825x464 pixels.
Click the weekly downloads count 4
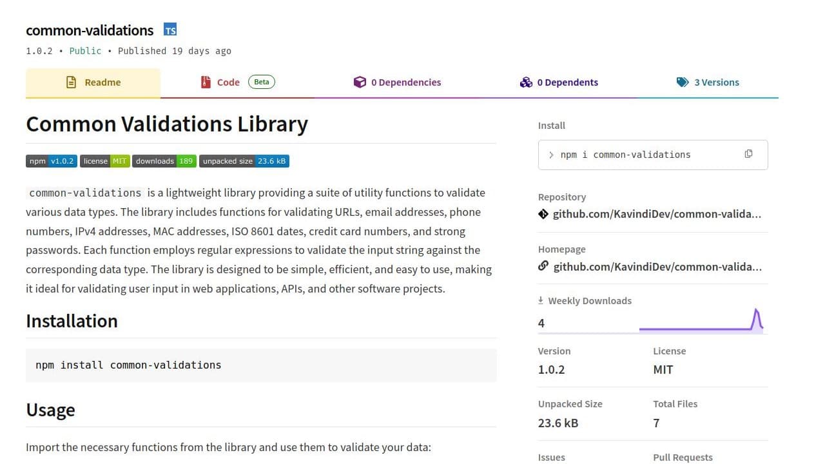(541, 323)
